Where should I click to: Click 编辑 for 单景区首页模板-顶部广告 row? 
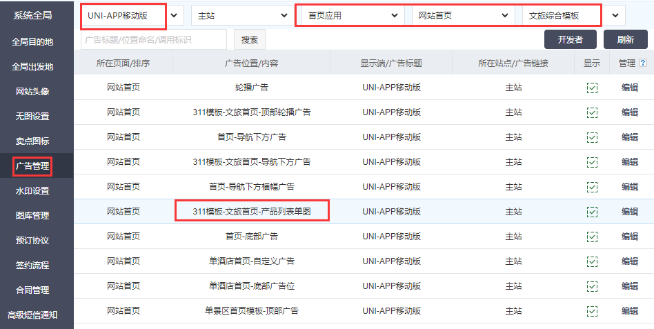click(x=629, y=311)
